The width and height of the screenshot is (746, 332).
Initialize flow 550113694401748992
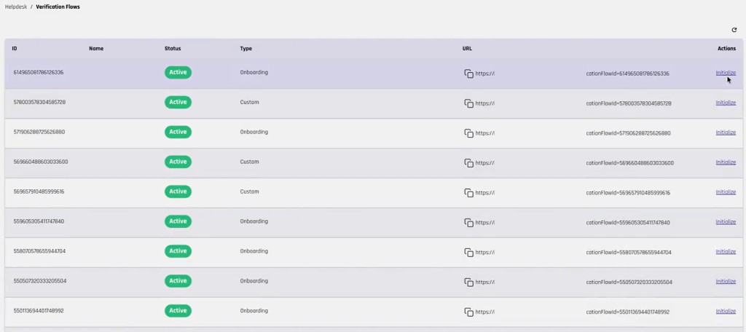(726, 311)
